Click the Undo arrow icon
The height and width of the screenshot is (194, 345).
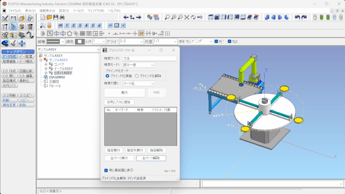[297, 17]
